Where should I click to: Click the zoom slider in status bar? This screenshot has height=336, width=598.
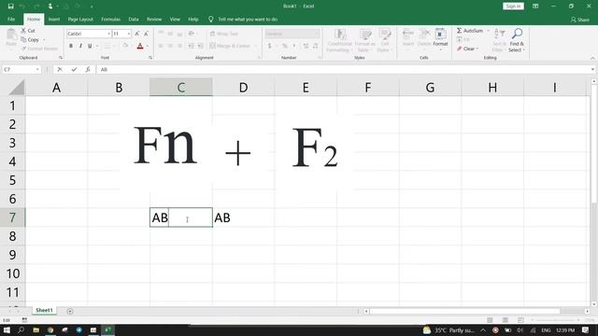point(555,320)
